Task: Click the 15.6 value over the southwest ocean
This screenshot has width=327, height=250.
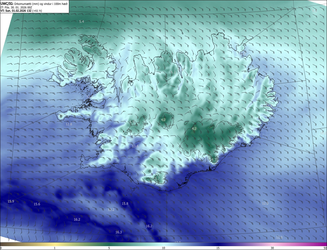Action: click(x=37, y=204)
